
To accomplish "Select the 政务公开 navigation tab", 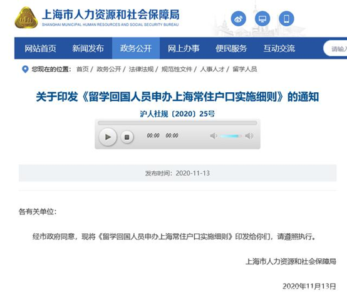I will 136,48.
